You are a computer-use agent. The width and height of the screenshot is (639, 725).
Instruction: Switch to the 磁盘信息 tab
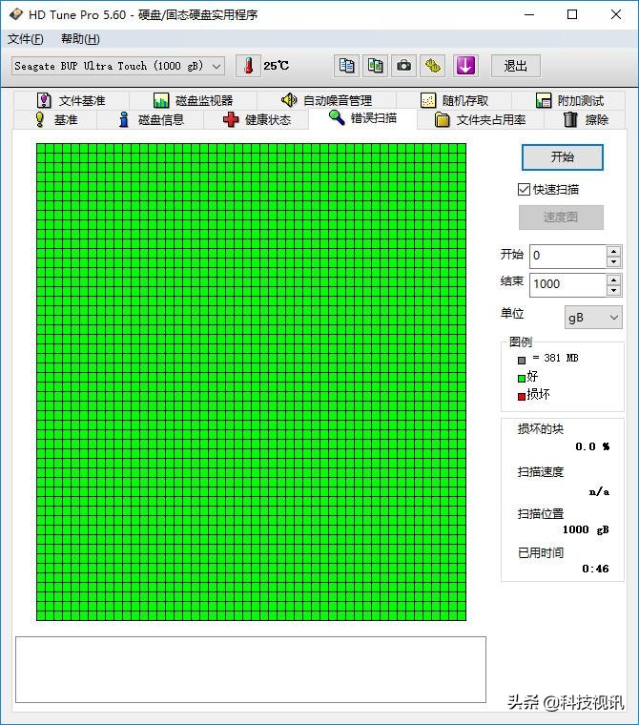151,120
